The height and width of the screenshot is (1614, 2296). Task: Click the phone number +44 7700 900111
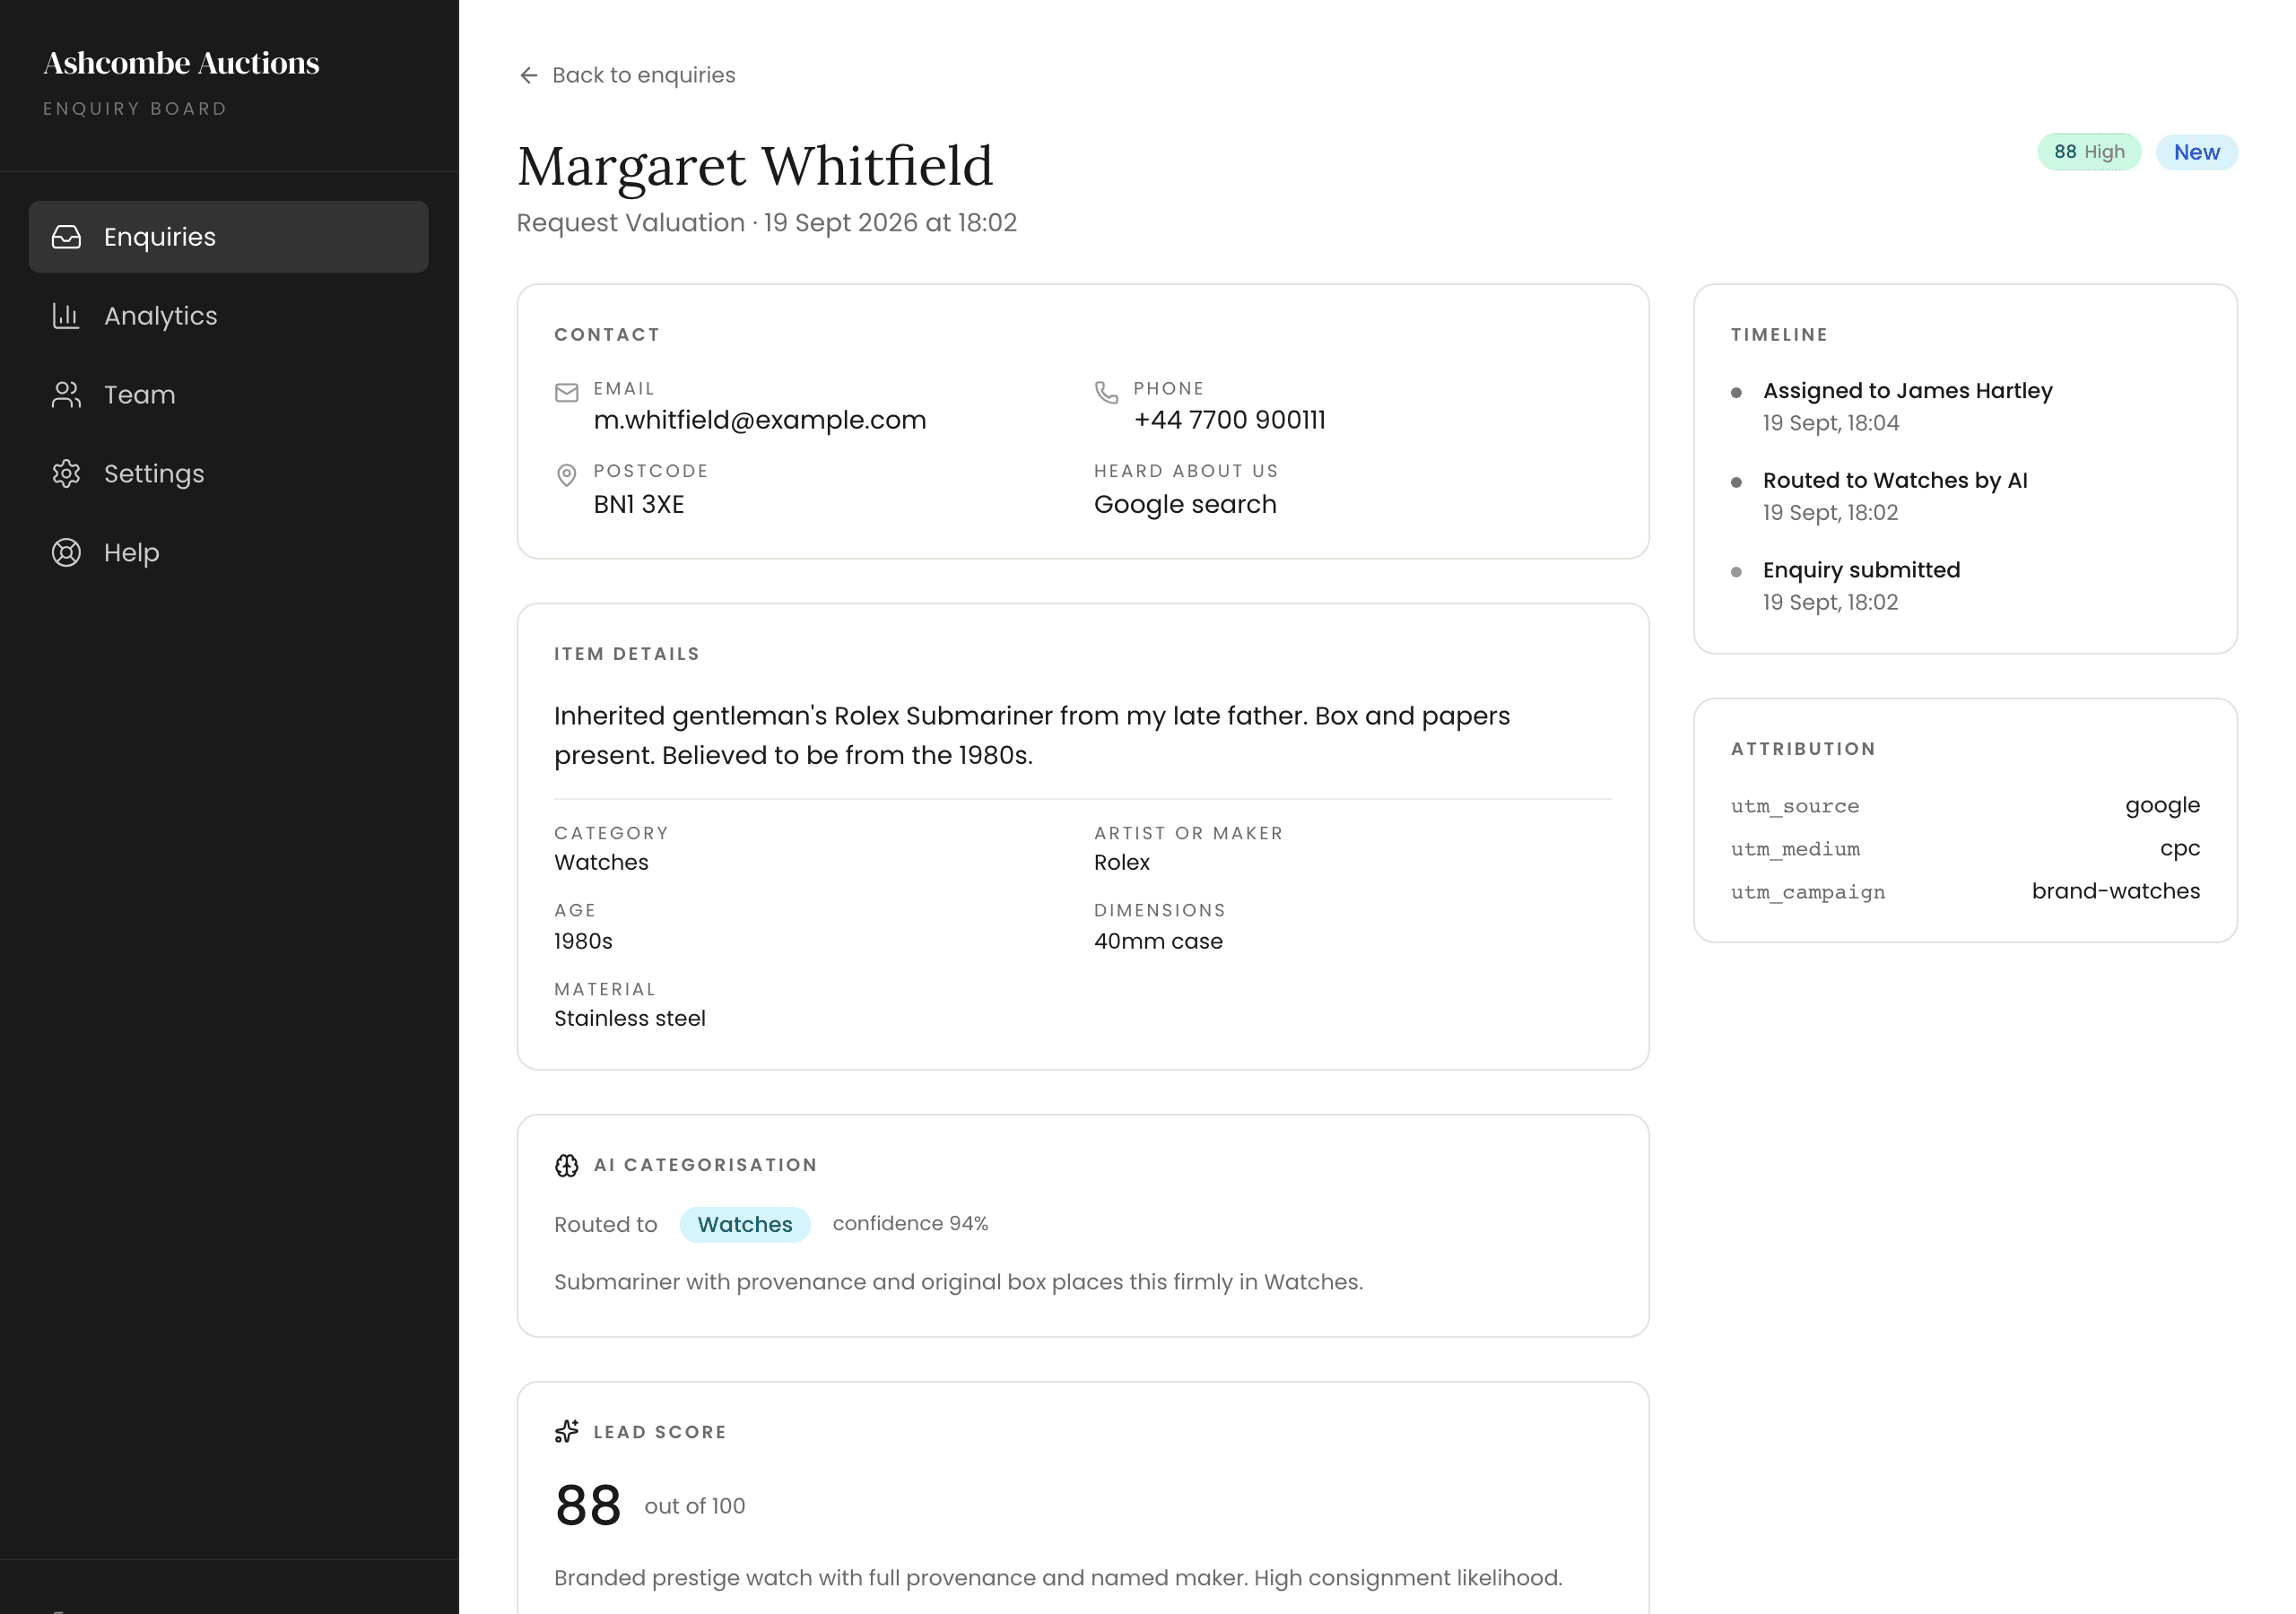[x=1229, y=420]
